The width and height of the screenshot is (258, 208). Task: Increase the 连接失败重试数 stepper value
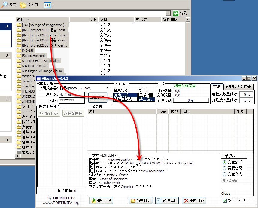(x=250, y=93)
